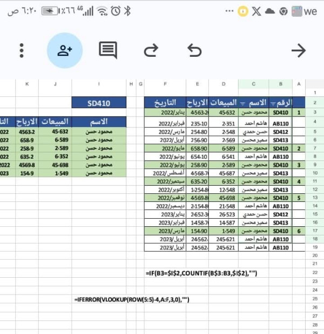Select cell 45,632 in column D
Viewport: 324px width, 334px height.
click(x=224, y=113)
